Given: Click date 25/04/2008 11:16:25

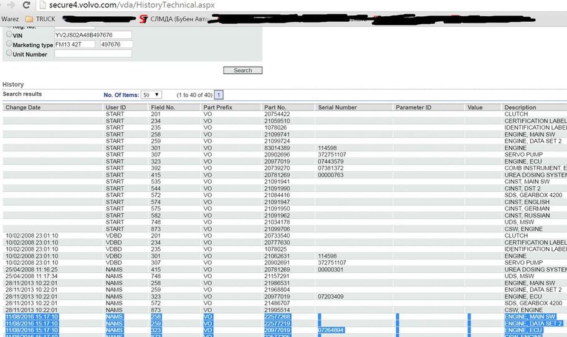Looking at the screenshot, I should [31, 270].
